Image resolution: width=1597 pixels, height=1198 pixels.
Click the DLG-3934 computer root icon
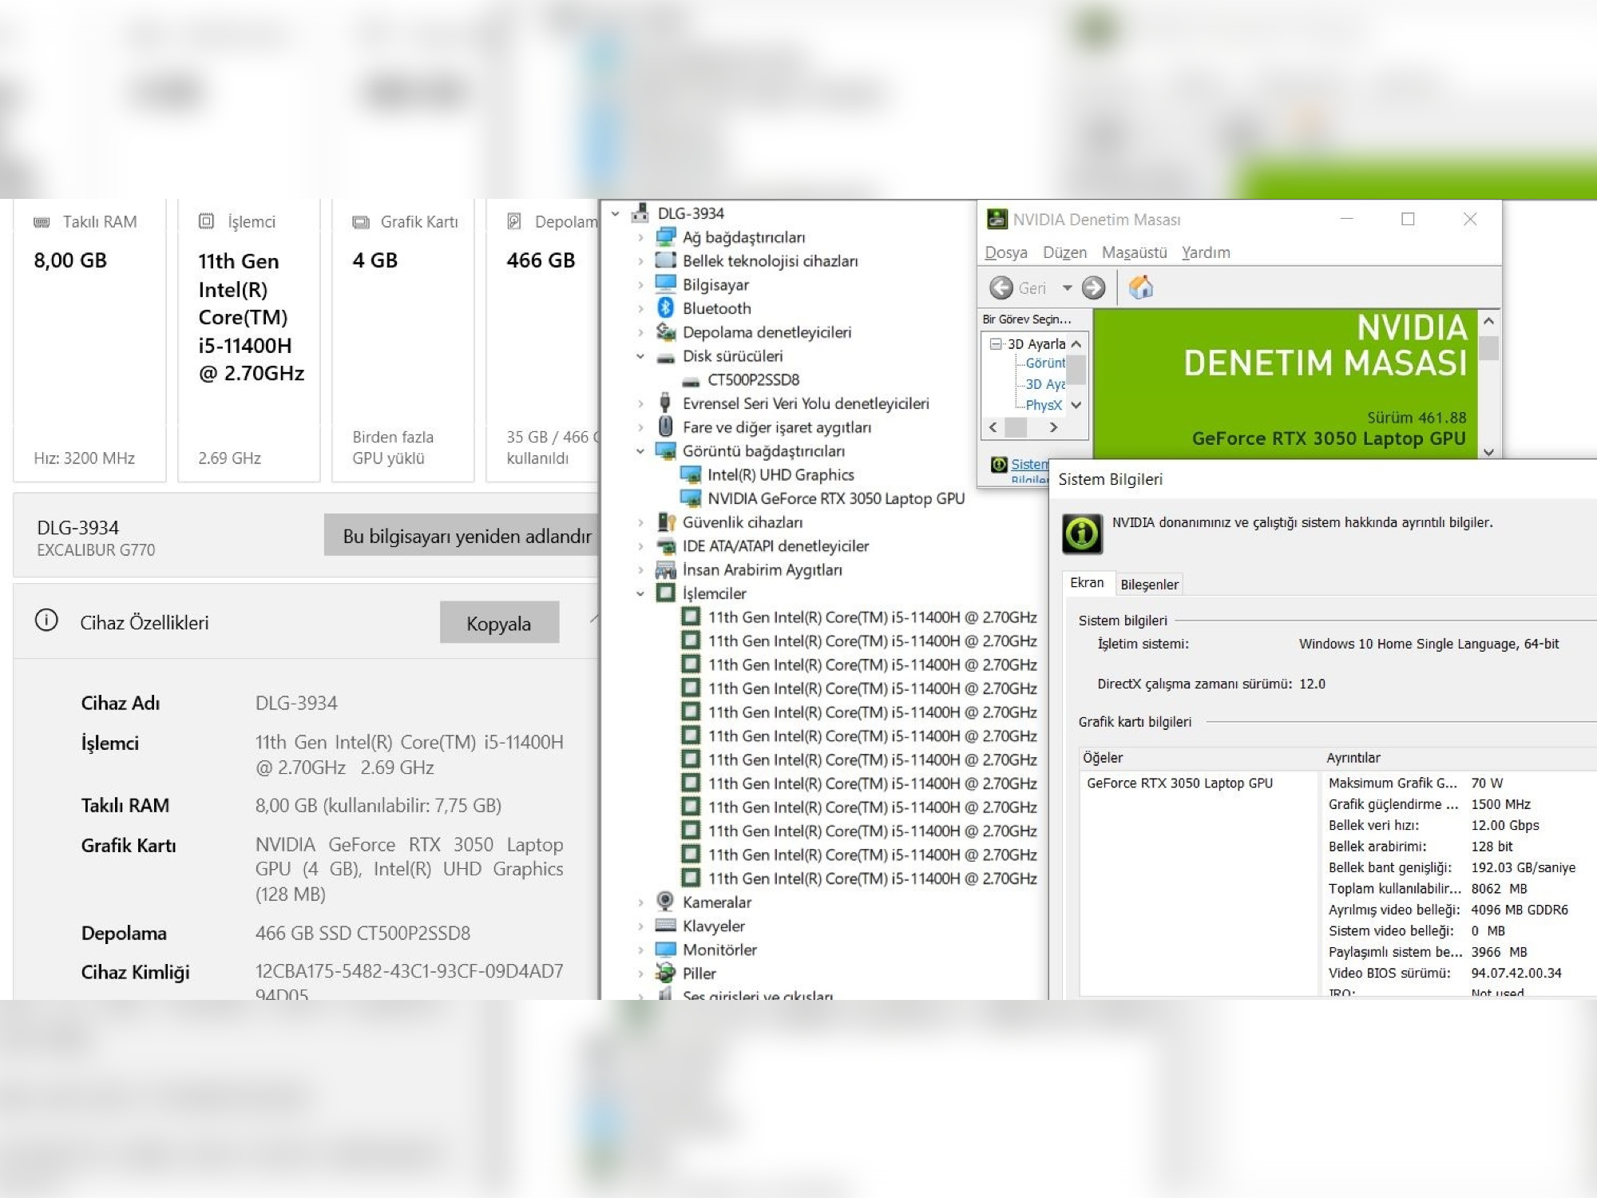(640, 212)
